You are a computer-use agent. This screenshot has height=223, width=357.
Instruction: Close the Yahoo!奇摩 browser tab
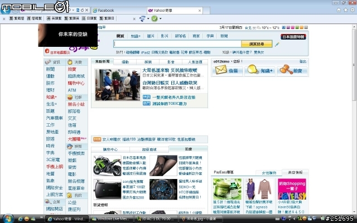[x=200, y=11]
